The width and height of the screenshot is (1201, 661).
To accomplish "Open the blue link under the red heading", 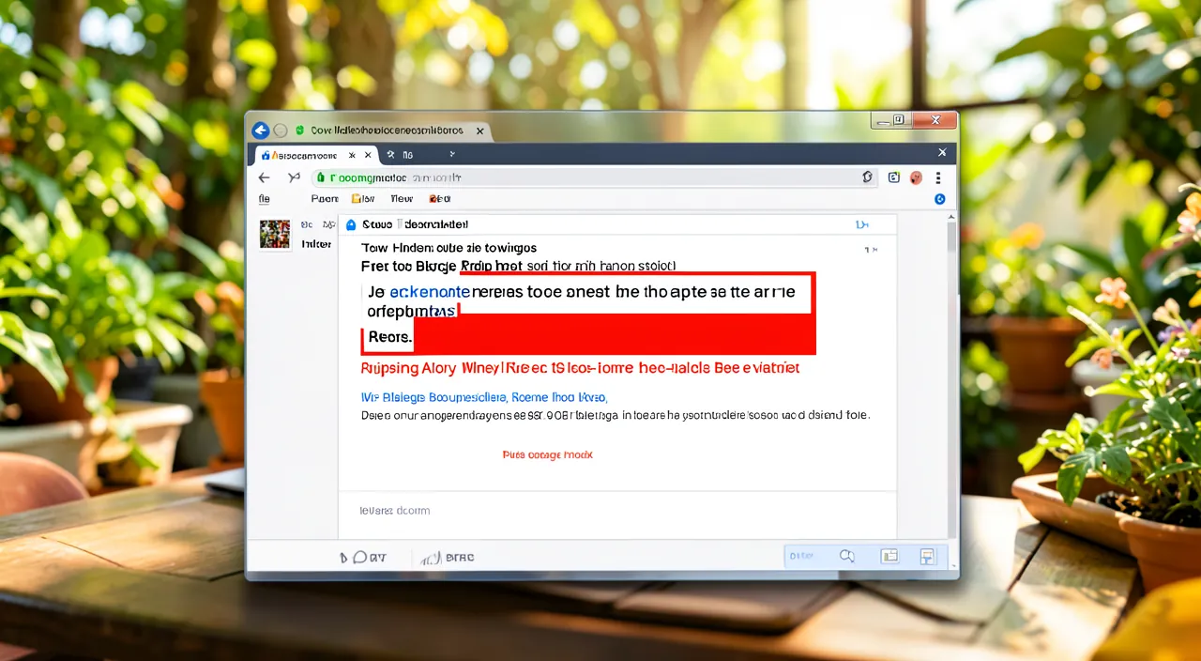I will [484, 397].
